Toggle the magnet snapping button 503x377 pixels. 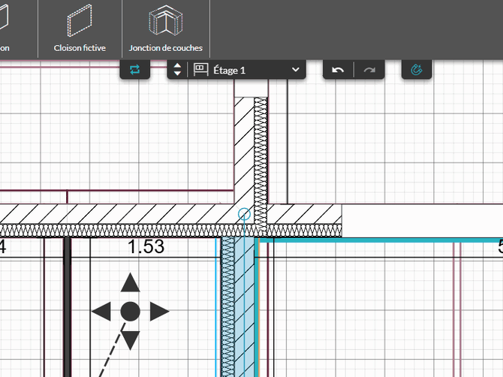[417, 70]
